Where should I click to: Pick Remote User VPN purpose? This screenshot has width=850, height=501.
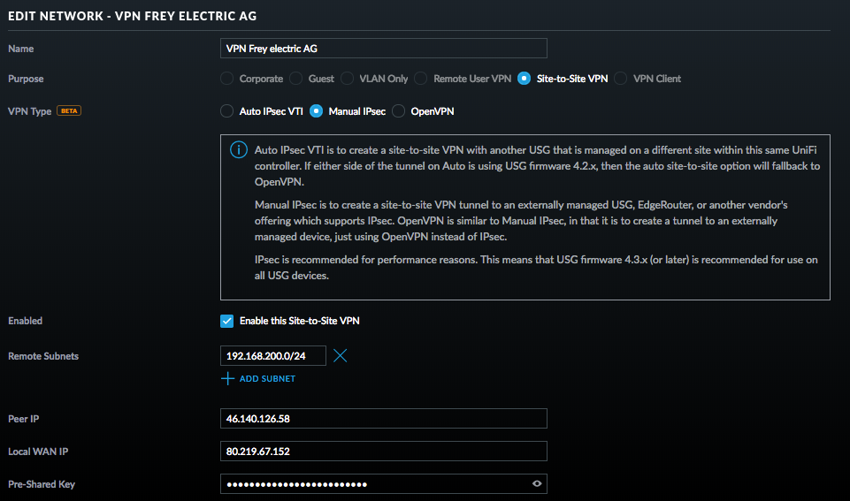421,79
